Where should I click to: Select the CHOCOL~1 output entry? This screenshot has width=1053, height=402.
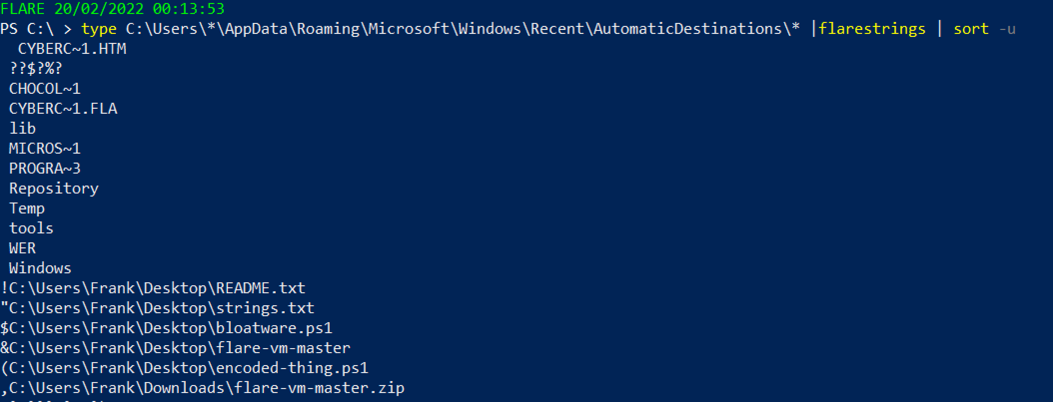tap(45, 89)
